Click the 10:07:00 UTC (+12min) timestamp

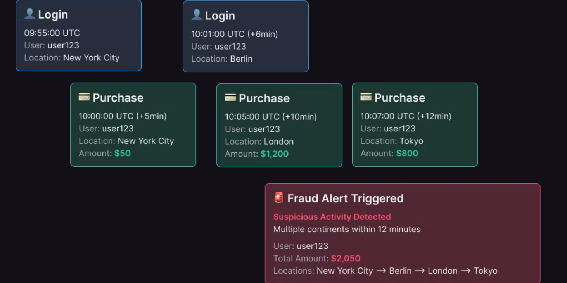pos(406,116)
